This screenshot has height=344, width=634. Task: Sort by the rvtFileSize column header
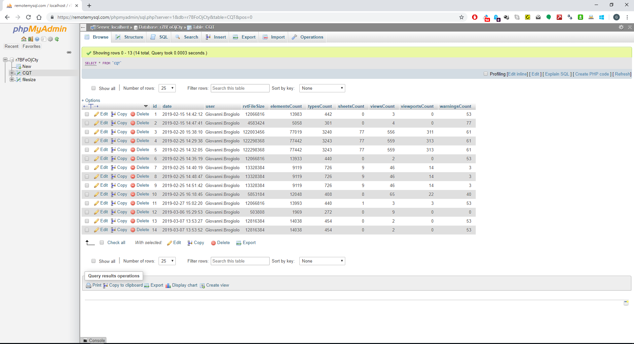pyautogui.click(x=253, y=106)
